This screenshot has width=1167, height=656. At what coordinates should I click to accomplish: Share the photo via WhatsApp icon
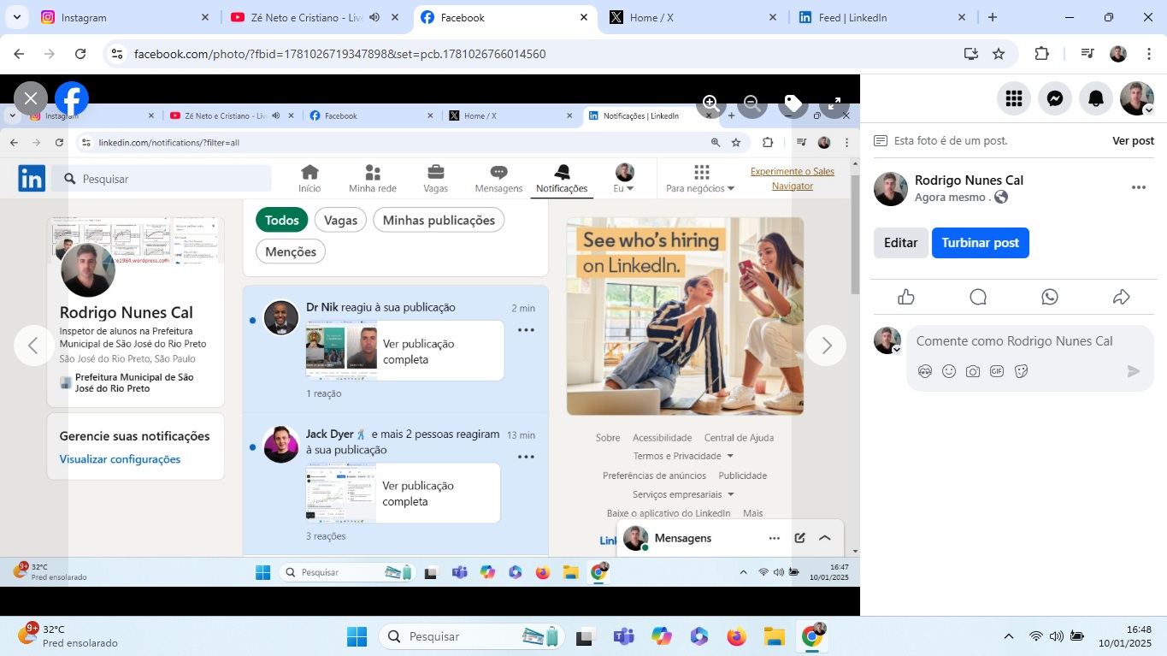point(1050,297)
